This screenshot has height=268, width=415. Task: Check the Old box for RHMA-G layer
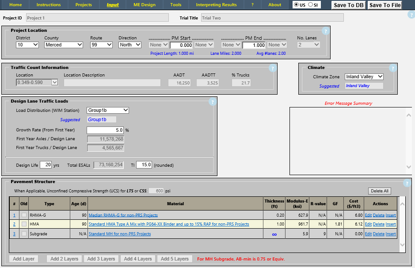tap(24, 215)
